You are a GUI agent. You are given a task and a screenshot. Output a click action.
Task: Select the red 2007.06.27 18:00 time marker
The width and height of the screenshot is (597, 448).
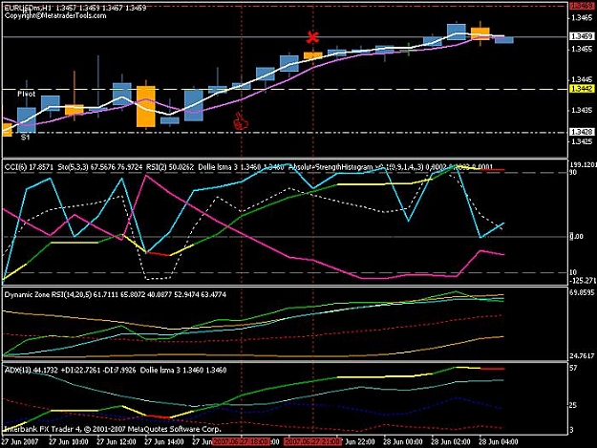point(241,442)
